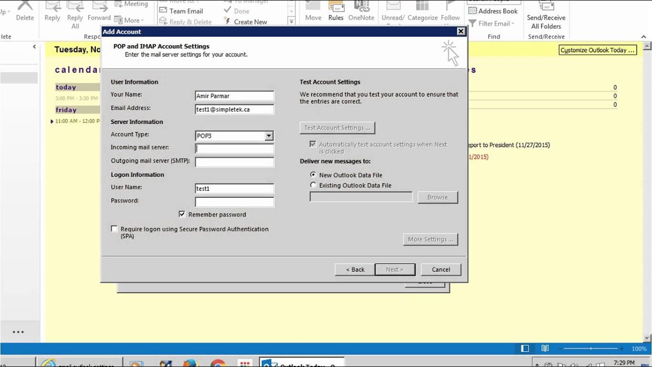Open the Rules ribbon icon
The height and width of the screenshot is (367, 652).
336,11
